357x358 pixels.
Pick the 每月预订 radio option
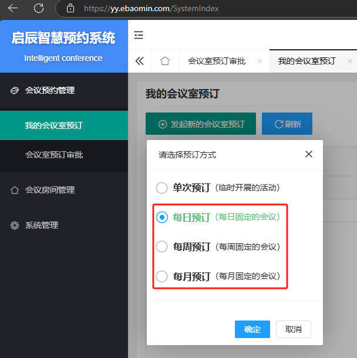point(161,276)
